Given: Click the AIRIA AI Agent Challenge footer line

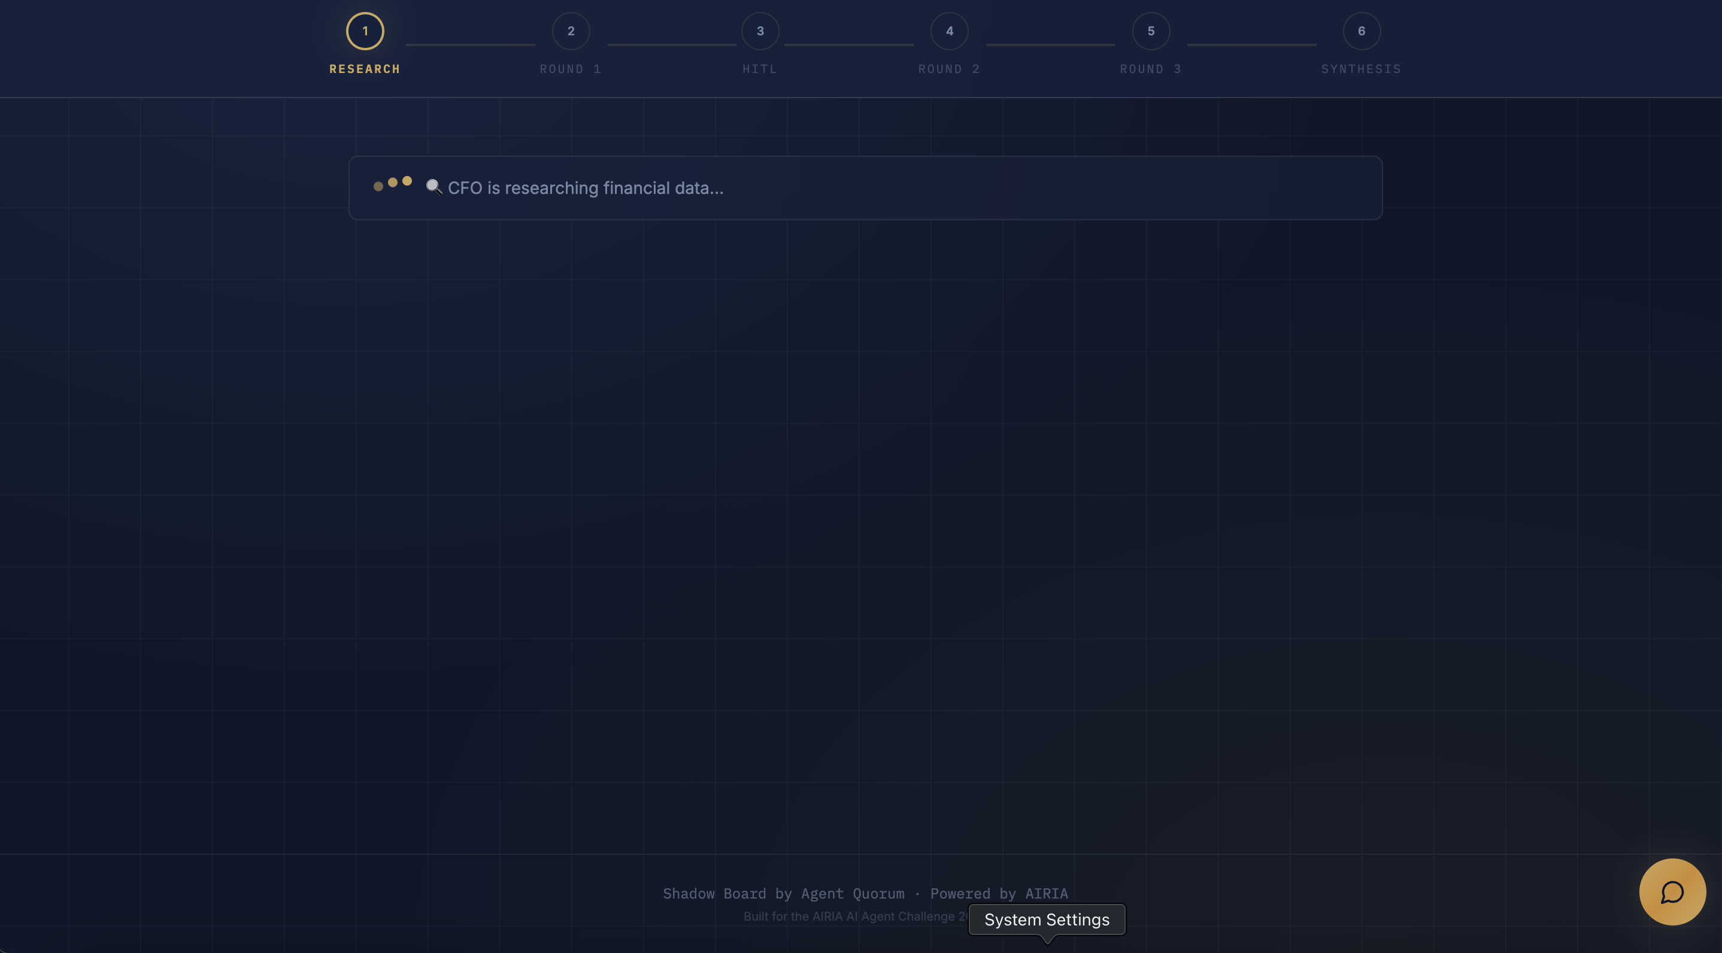Looking at the screenshot, I should (x=854, y=917).
